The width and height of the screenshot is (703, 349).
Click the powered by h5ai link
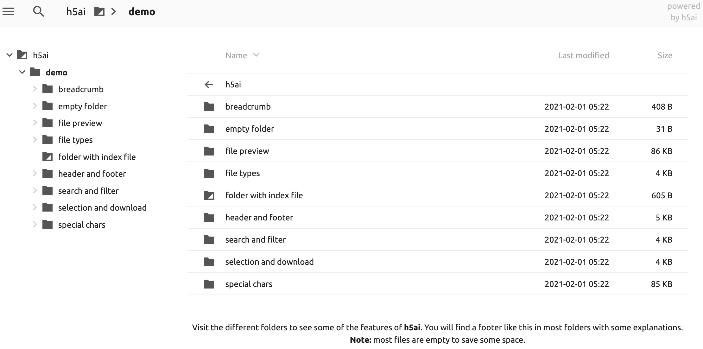[683, 12]
